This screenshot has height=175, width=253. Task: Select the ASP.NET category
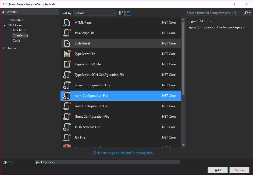[19, 30]
